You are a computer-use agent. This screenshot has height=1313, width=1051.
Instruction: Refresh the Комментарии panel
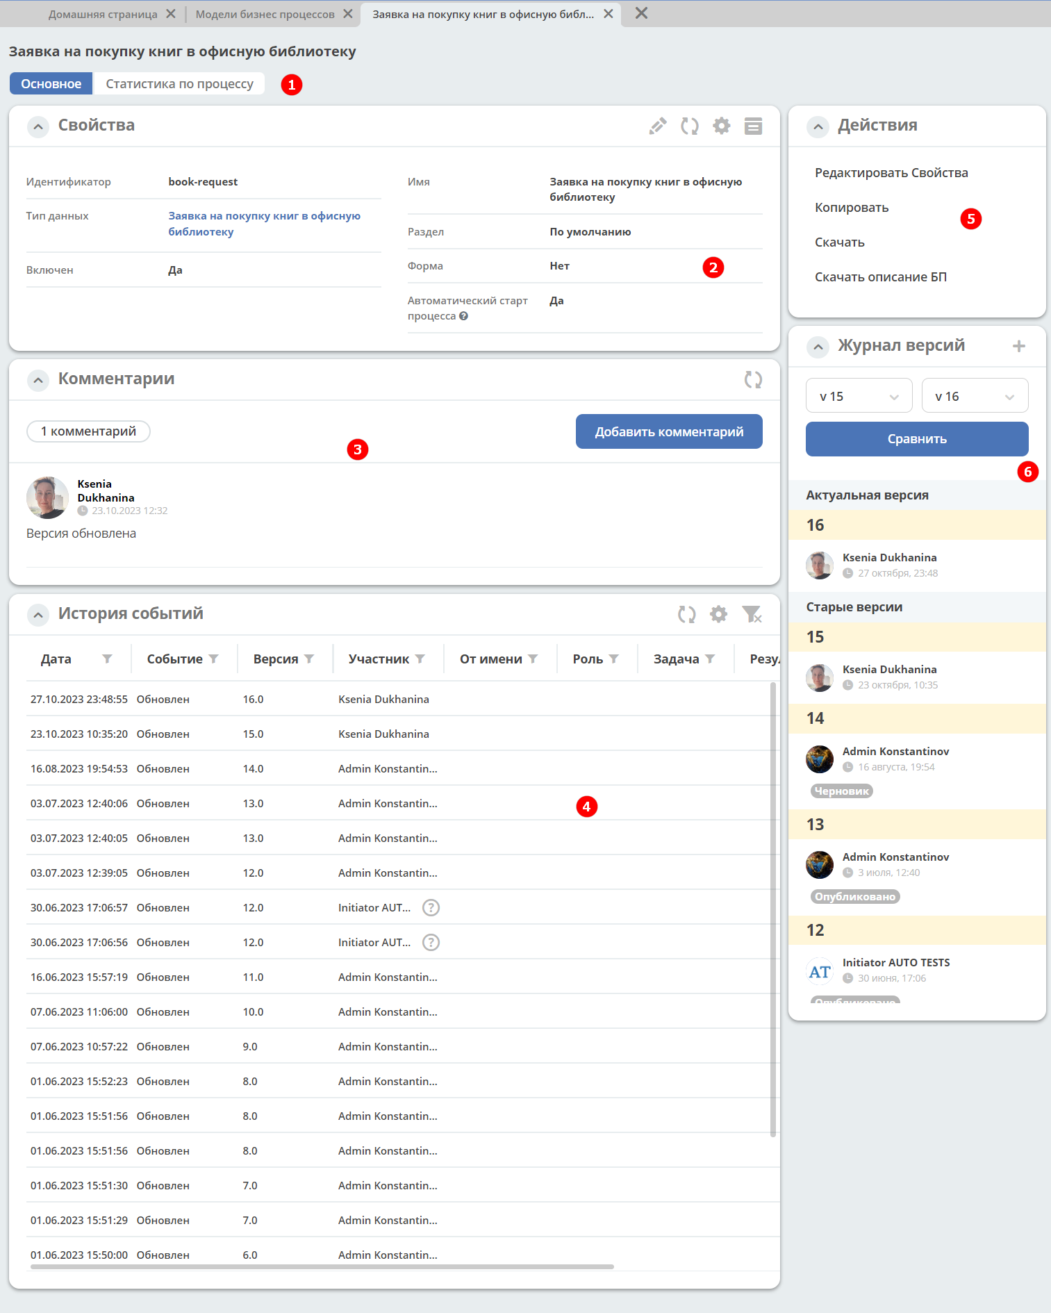coord(753,379)
